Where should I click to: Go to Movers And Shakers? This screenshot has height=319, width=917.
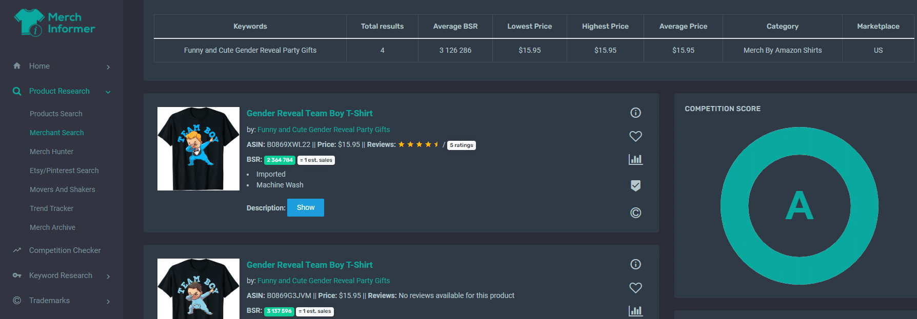(63, 189)
